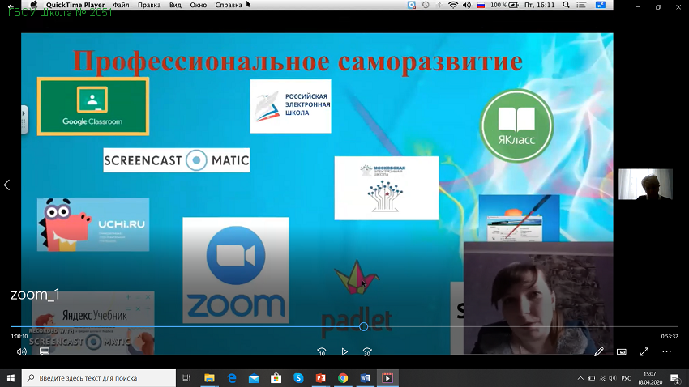Open the Windows notification center
This screenshot has width=689, height=387.
coord(675,378)
